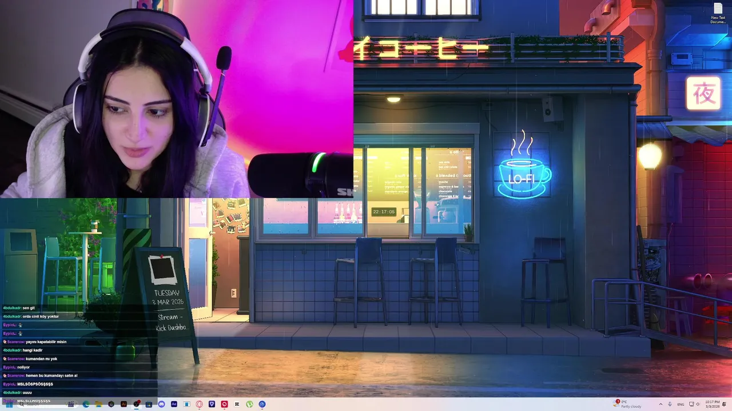Viewport: 732px width, 411px height.
Task: Open the red circle app next to CapCut
Action: pyautogui.click(x=224, y=404)
